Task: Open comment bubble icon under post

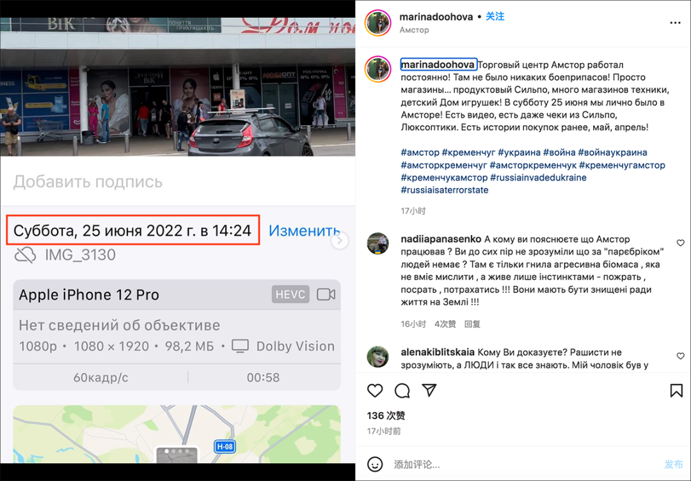Action: pyautogui.click(x=402, y=390)
